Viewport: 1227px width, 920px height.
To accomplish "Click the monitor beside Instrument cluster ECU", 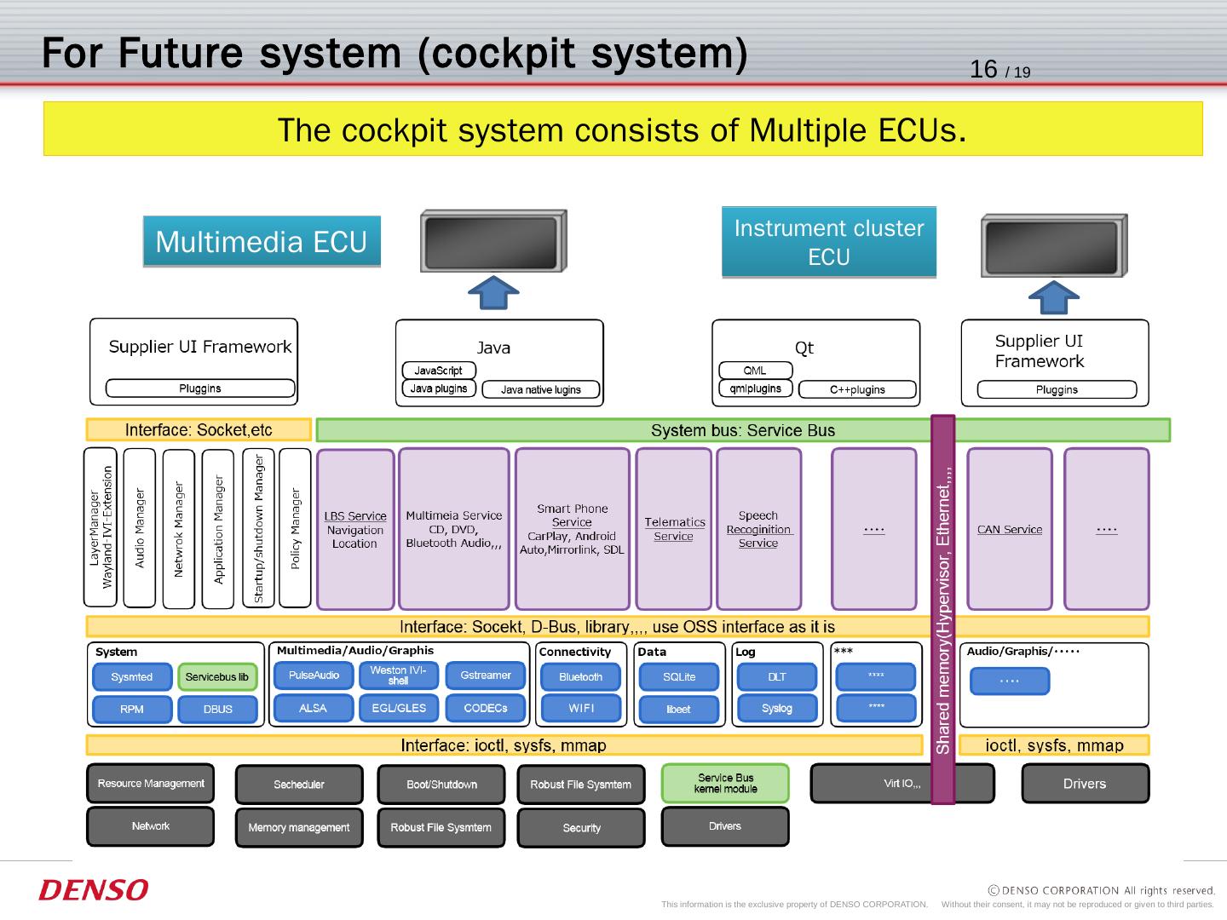I will [x=1053, y=245].
